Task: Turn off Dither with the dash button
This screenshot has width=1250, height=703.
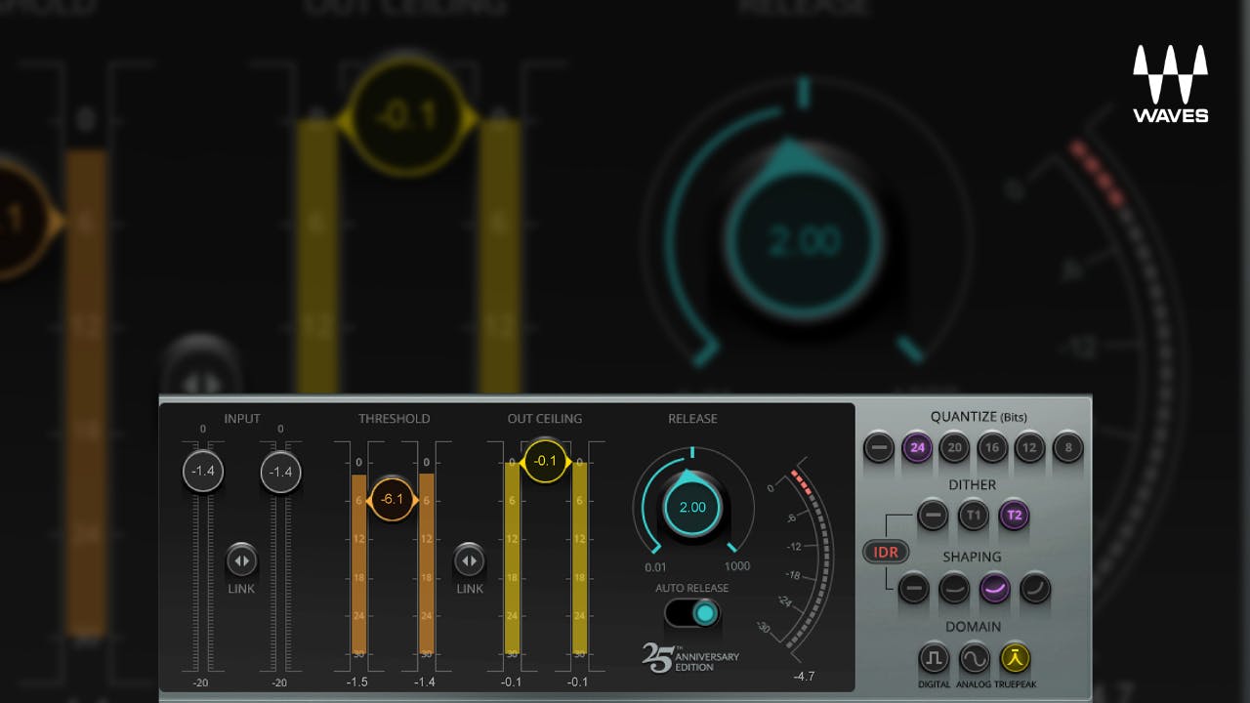Action: click(x=933, y=515)
